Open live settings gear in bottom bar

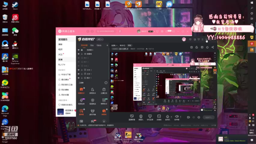(x=199, y=117)
